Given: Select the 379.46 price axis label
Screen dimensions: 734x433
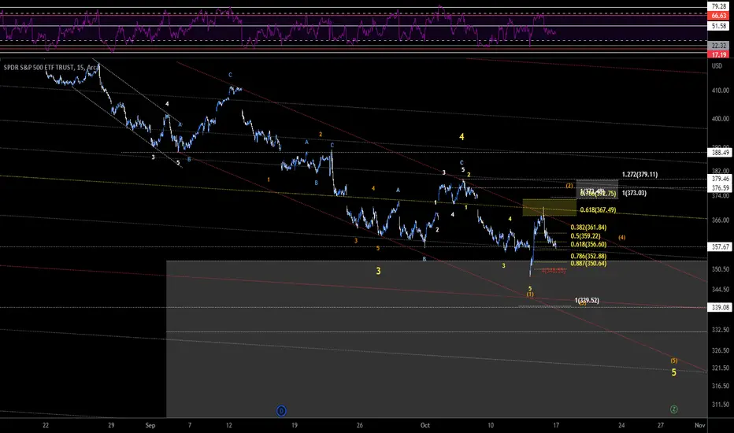Looking at the screenshot, I should pyautogui.click(x=720, y=179).
